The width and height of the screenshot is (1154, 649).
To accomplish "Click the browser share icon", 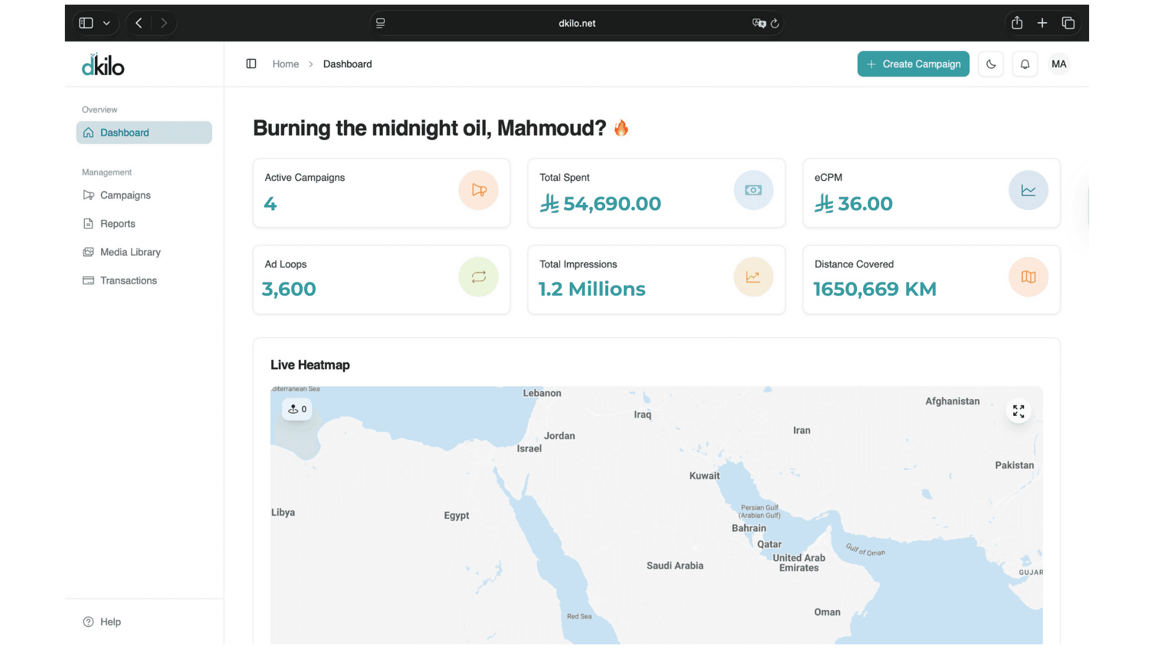I will (x=1017, y=23).
